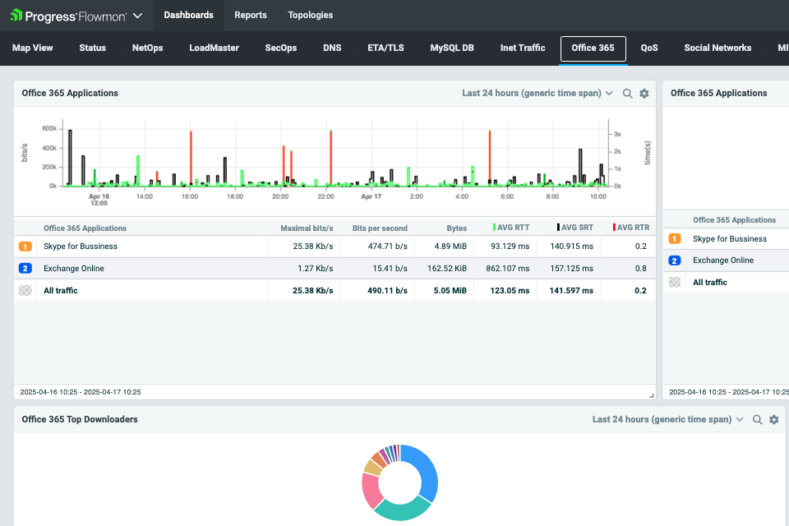Open the Top Downloaders widget settings gear
The width and height of the screenshot is (789, 526).
click(x=773, y=420)
